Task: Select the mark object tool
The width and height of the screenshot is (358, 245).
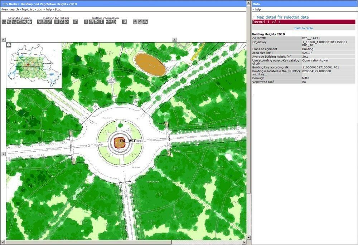Action: [39, 22]
